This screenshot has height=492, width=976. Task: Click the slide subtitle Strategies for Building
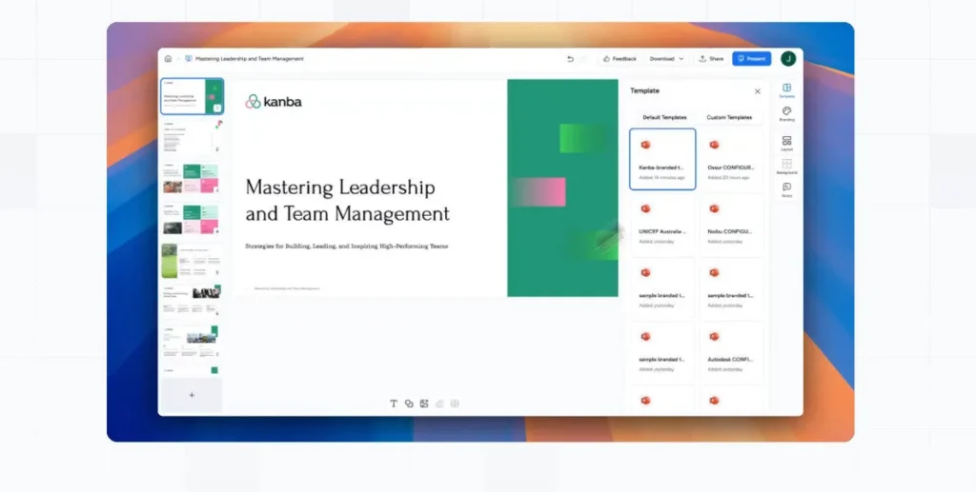[347, 246]
